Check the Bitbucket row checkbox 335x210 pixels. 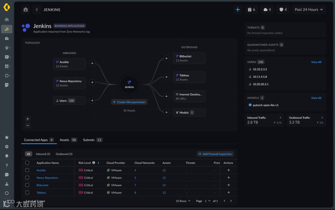coord(27,185)
